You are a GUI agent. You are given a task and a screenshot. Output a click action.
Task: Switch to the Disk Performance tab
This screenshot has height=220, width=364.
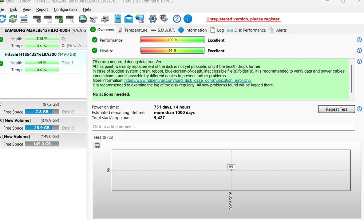pos(246,30)
